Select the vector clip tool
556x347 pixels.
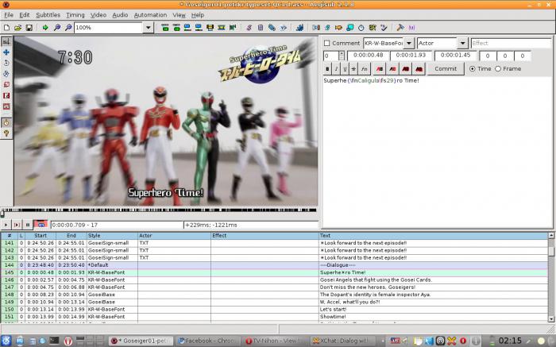coord(6,106)
